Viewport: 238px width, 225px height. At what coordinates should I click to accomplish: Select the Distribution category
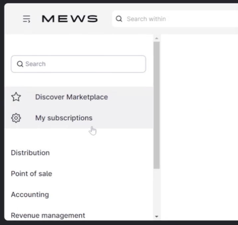[30, 153]
